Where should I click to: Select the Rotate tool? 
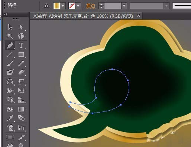click(x=10, y=82)
